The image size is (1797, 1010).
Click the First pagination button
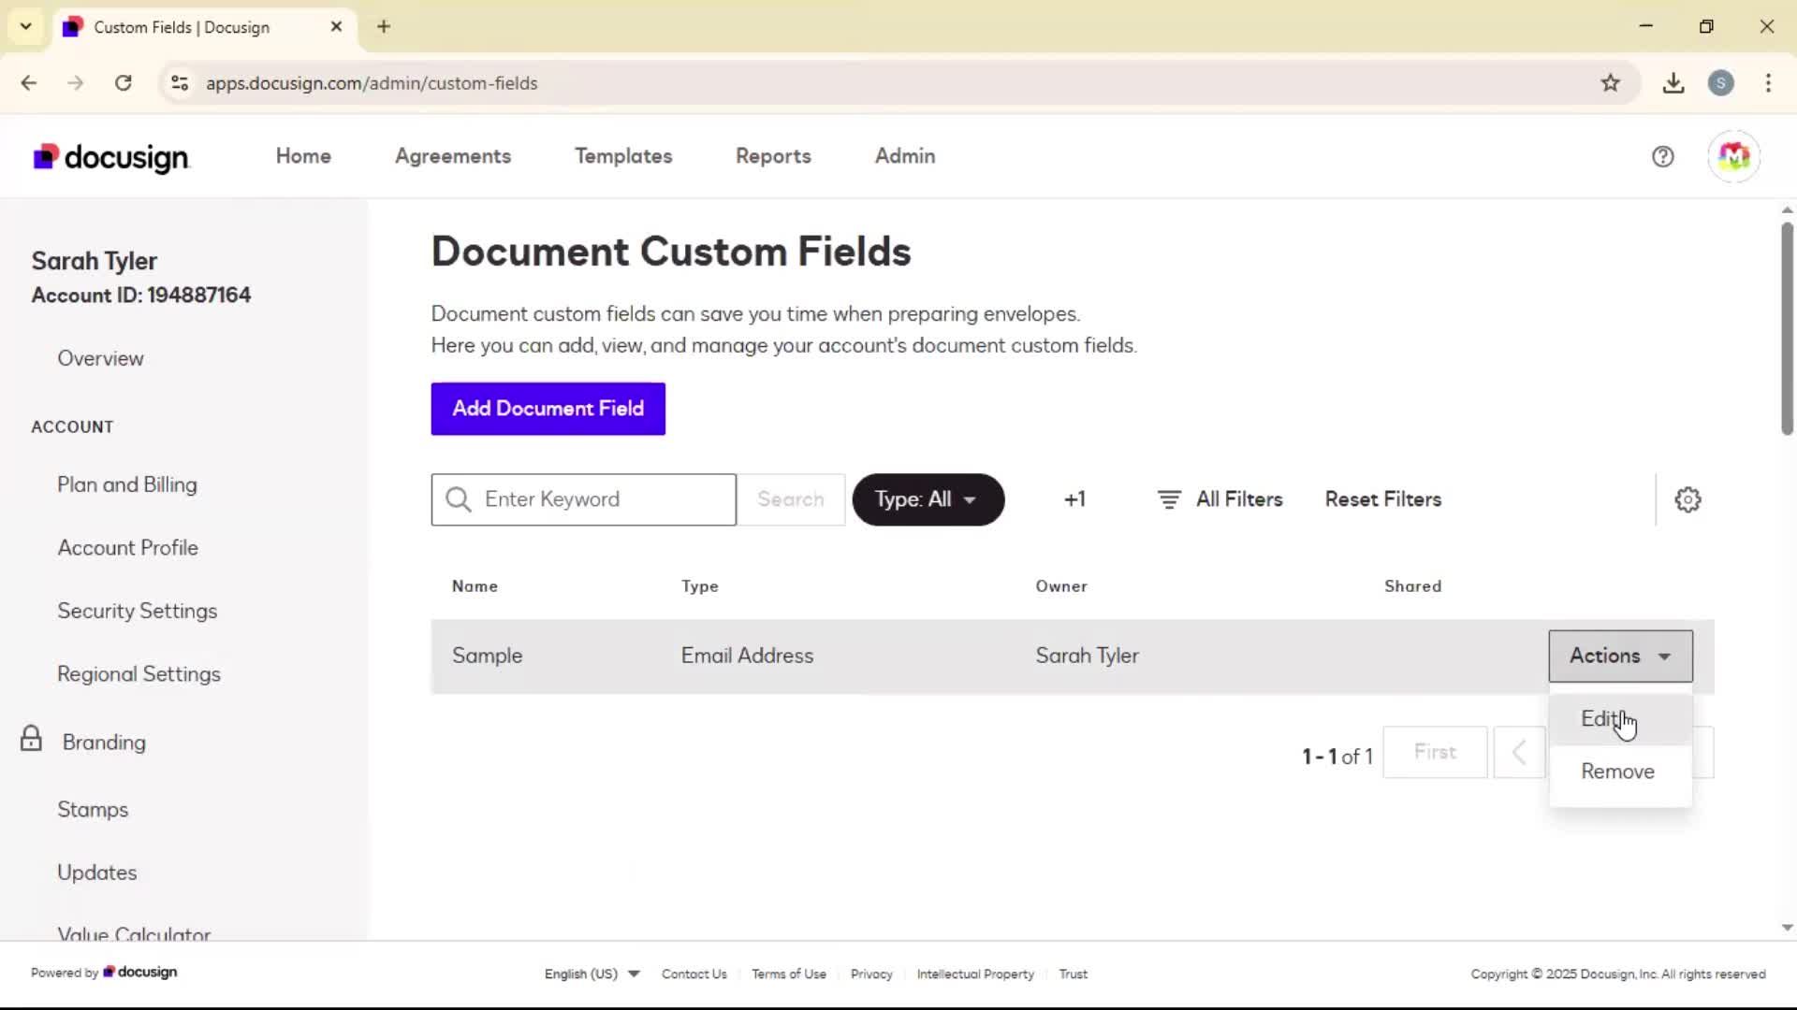(x=1435, y=752)
